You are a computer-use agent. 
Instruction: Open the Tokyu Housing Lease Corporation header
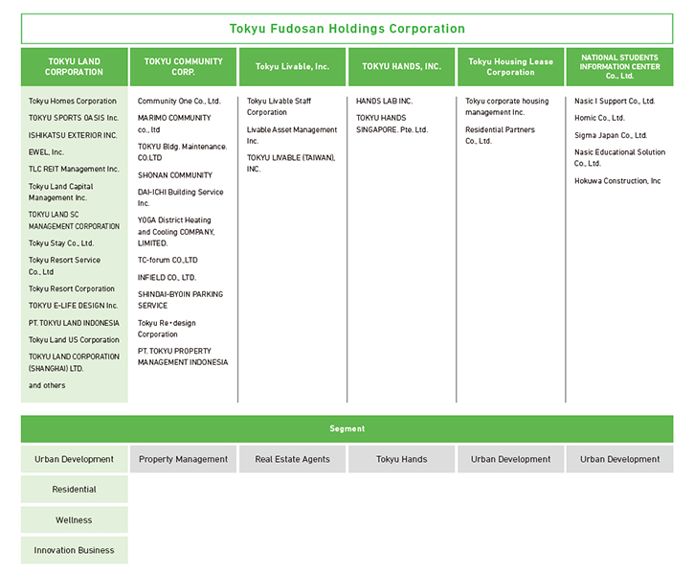[x=510, y=67]
